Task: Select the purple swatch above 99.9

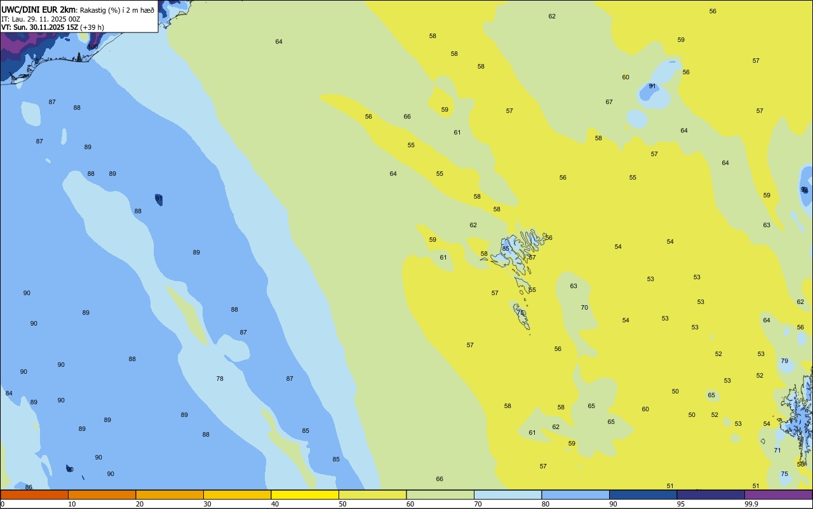Action: coord(778,494)
